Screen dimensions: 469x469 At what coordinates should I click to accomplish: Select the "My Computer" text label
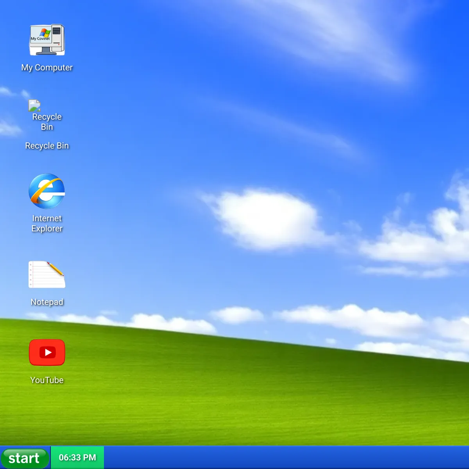[47, 68]
